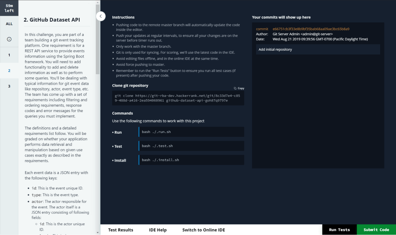The width and height of the screenshot is (396, 235).
Task: Click the description panel scrollbar thumb
Action: pos(98,39)
